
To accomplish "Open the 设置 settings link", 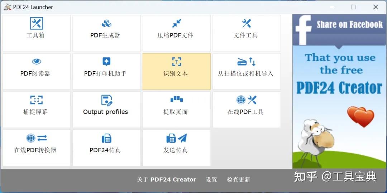I will point(211,180).
